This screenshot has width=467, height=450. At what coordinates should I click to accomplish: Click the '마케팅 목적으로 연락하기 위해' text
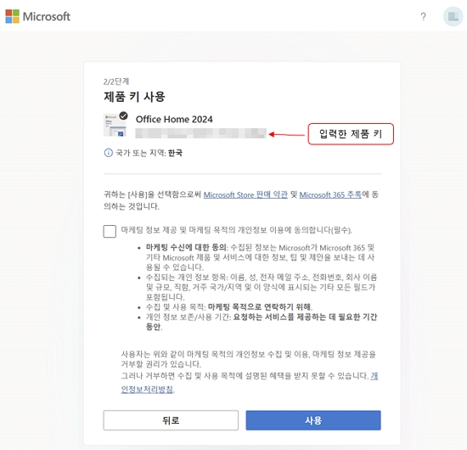pos(260,307)
